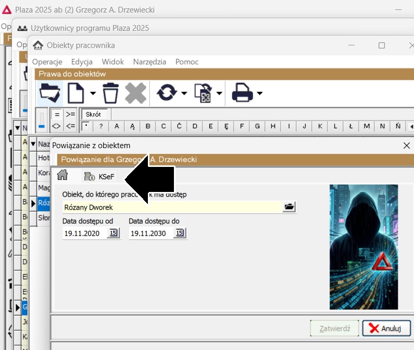Click the Naz column sort triangle
Viewport: 414px width, 350px height.
(x=33, y=144)
